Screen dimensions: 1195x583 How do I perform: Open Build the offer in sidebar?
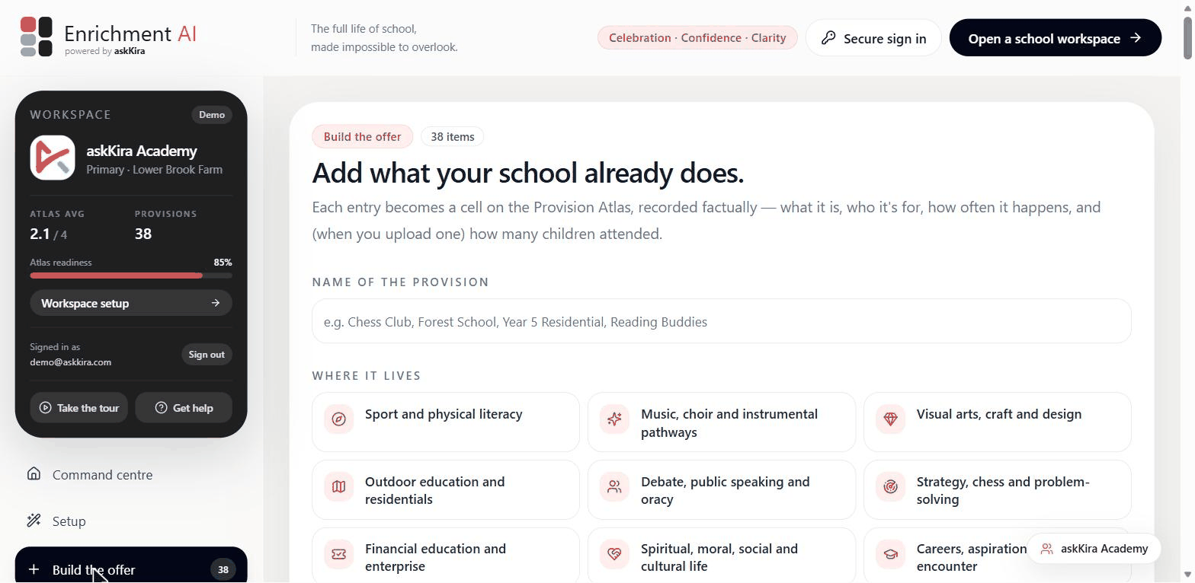[131, 568]
